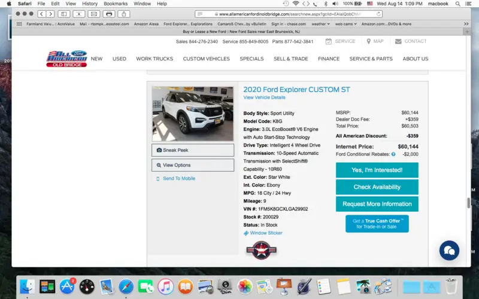Open the chat bubble widget
The height and width of the screenshot is (299, 479).
click(449, 251)
